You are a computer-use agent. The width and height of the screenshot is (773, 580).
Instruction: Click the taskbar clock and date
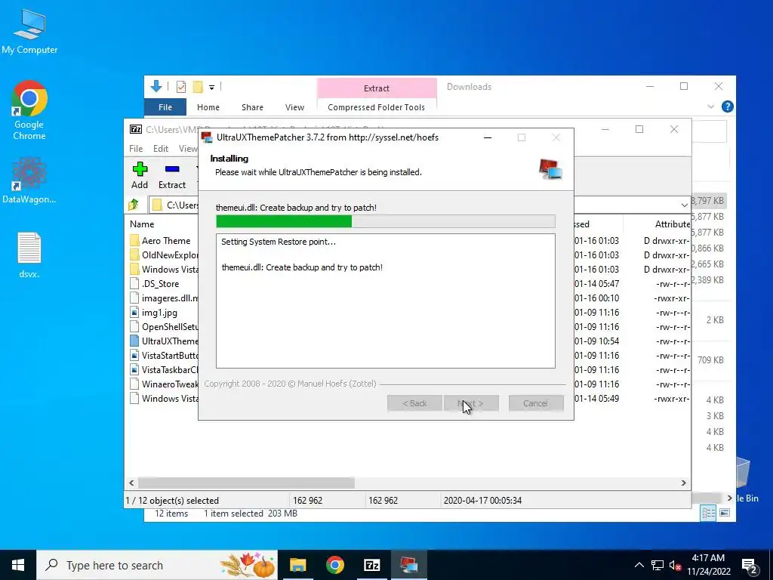tap(708, 565)
